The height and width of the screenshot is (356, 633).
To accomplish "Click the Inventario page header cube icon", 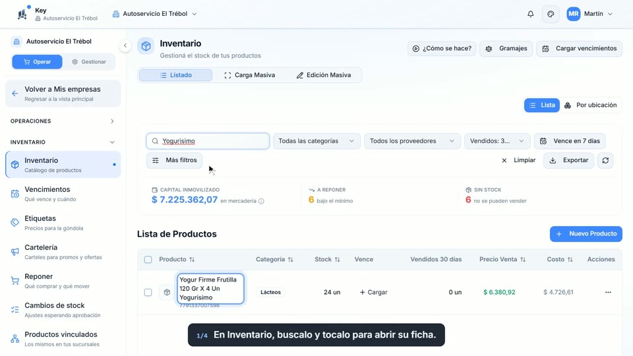I will [x=146, y=46].
